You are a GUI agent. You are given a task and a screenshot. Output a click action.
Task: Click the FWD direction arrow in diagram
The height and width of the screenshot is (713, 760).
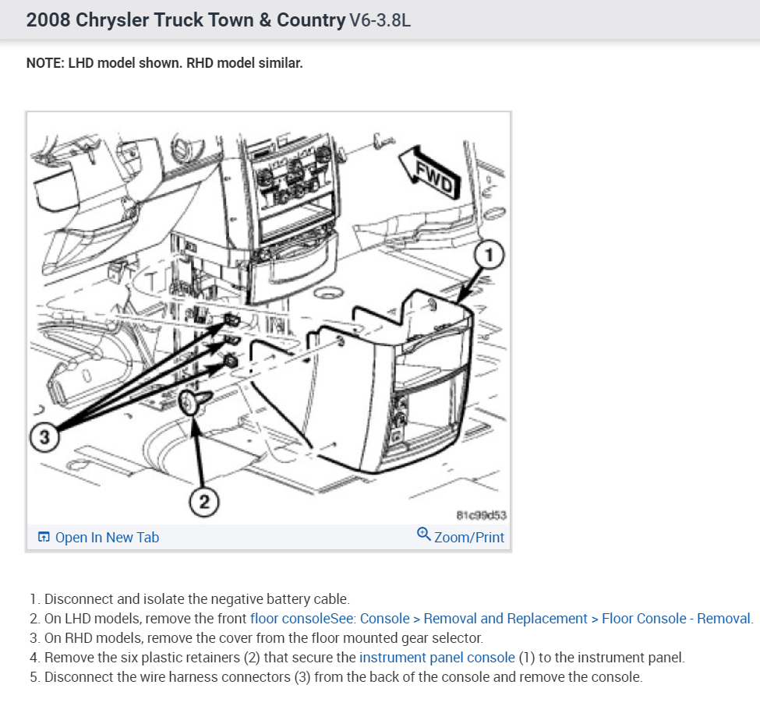pos(429,173)
